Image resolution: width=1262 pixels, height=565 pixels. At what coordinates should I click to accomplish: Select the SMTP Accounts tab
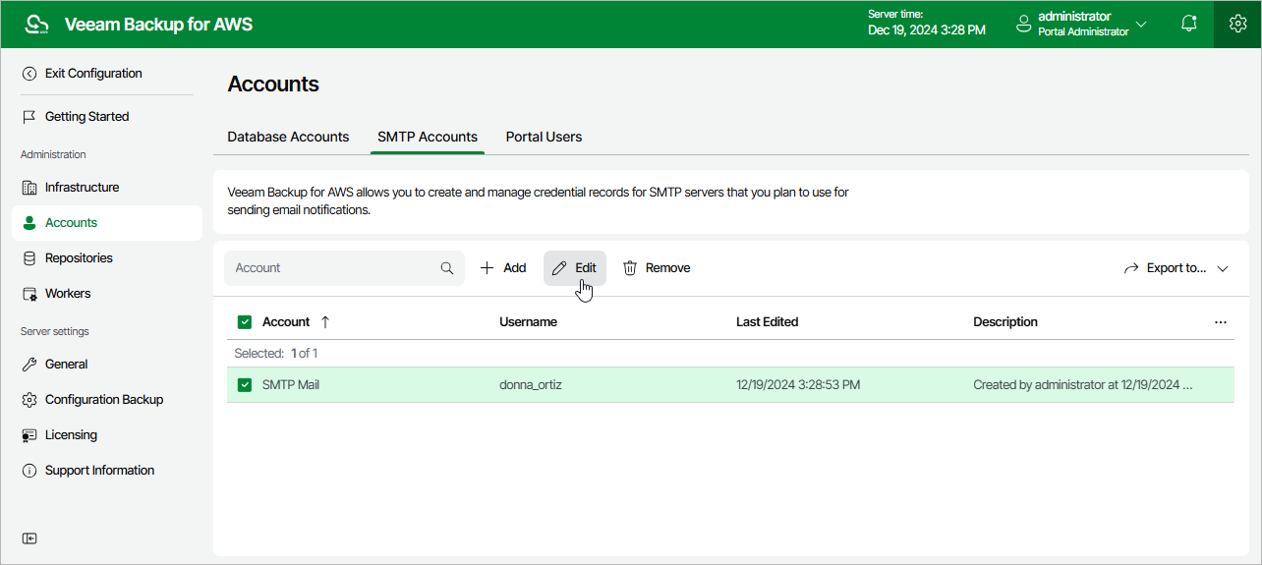[428, 137]
